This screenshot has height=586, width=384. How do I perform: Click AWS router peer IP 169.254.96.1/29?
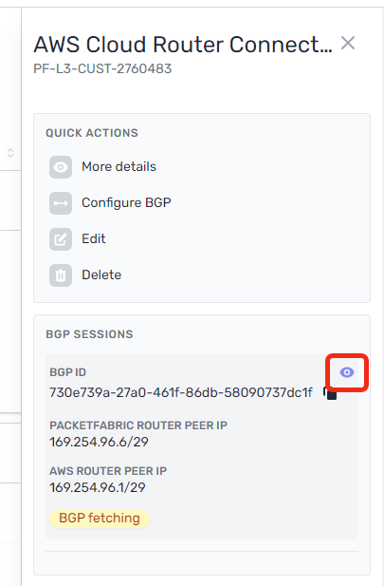(98, 488)
